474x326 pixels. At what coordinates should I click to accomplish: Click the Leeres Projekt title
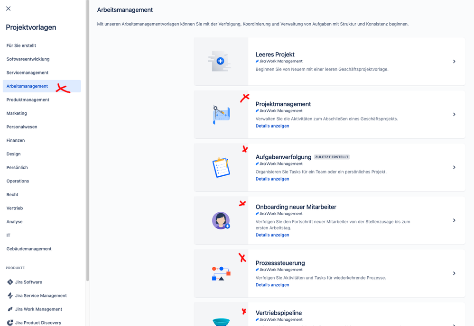[275, 54]
